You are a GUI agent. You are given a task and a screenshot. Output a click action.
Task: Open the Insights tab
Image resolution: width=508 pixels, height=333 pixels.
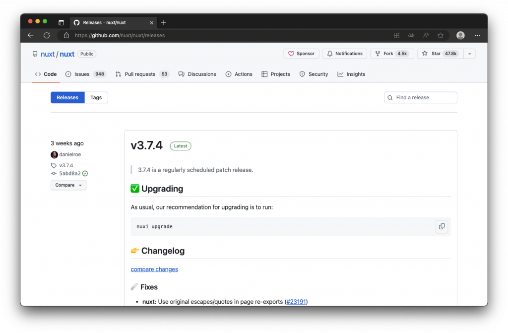click(351, 74)
